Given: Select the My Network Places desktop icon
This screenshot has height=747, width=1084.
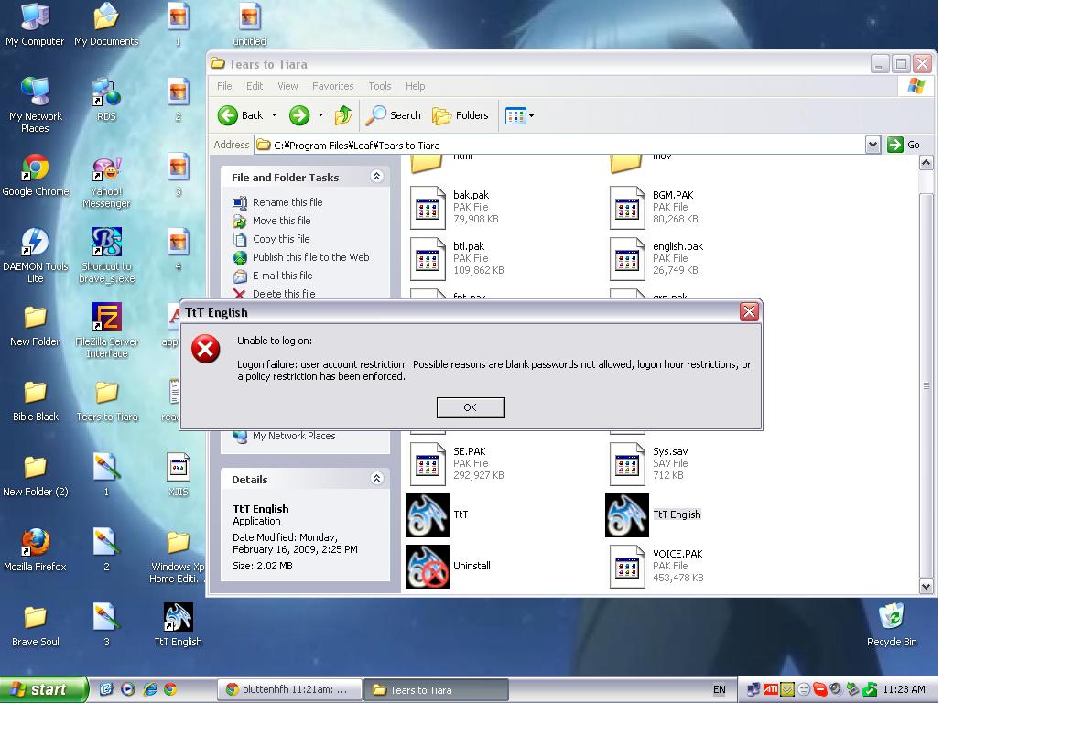Looking at the screenshot, I should pos(36,105).
